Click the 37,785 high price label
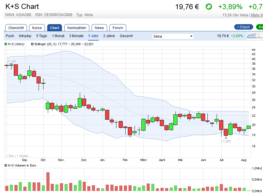This screenshot has height=195, width=263. [x=11, y=62]
